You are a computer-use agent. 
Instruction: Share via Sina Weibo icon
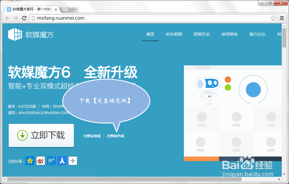pos(41,161)
